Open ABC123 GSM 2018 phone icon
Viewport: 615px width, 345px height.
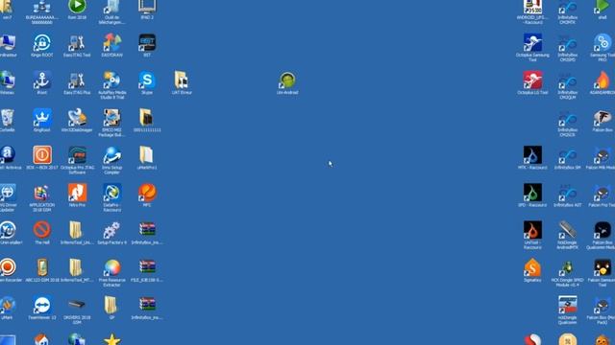pyautogui.click(x=42, y=268)
